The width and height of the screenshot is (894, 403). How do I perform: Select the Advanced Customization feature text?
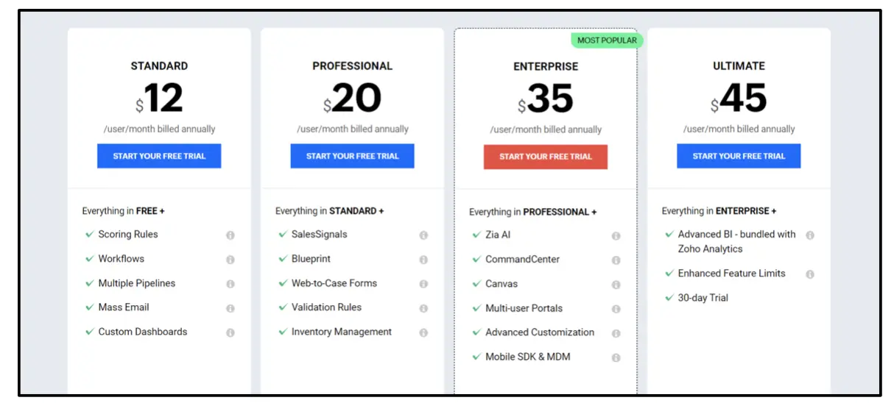[539, 332]
